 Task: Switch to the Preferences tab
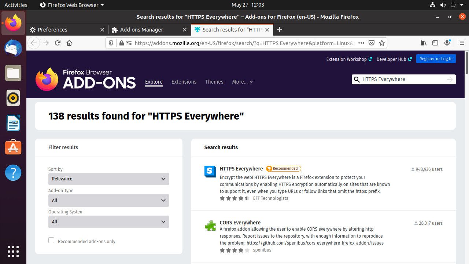[x=67, y=30]
